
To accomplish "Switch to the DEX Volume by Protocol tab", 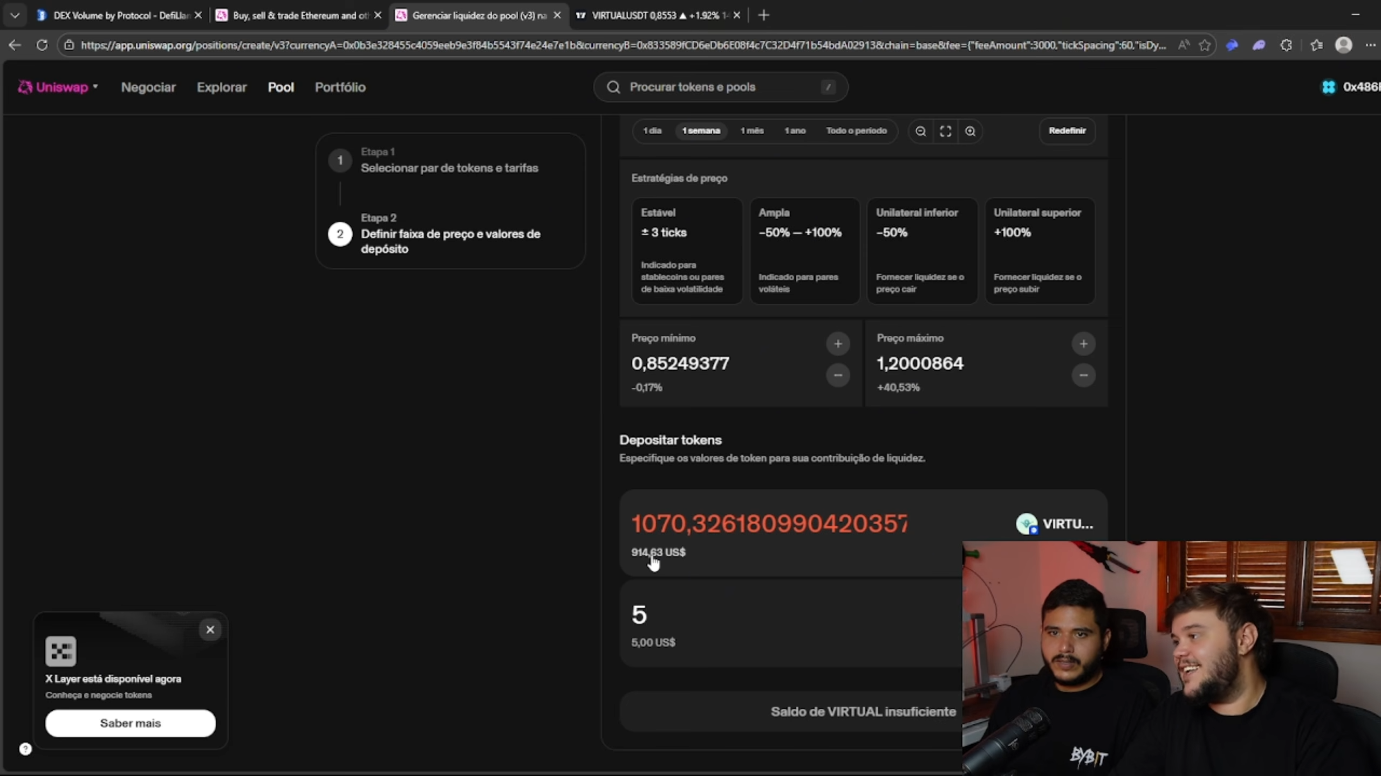I will click(119, 15).
